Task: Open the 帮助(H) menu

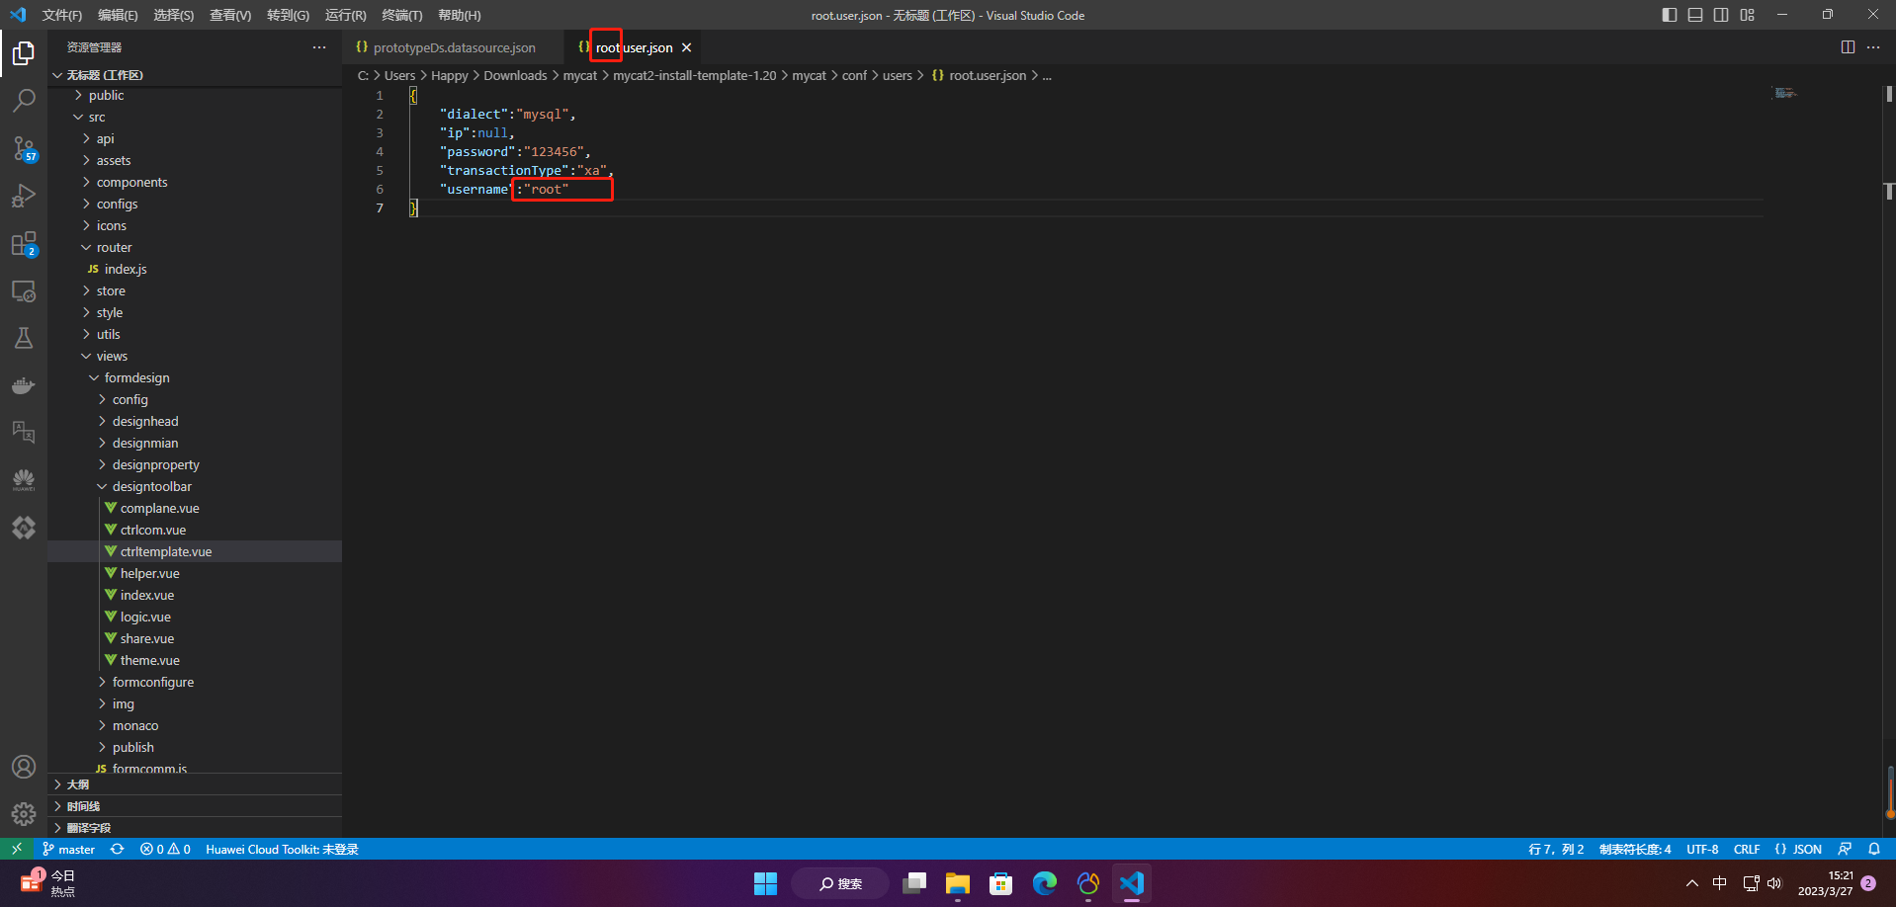Action: click(x=460, y=15)
